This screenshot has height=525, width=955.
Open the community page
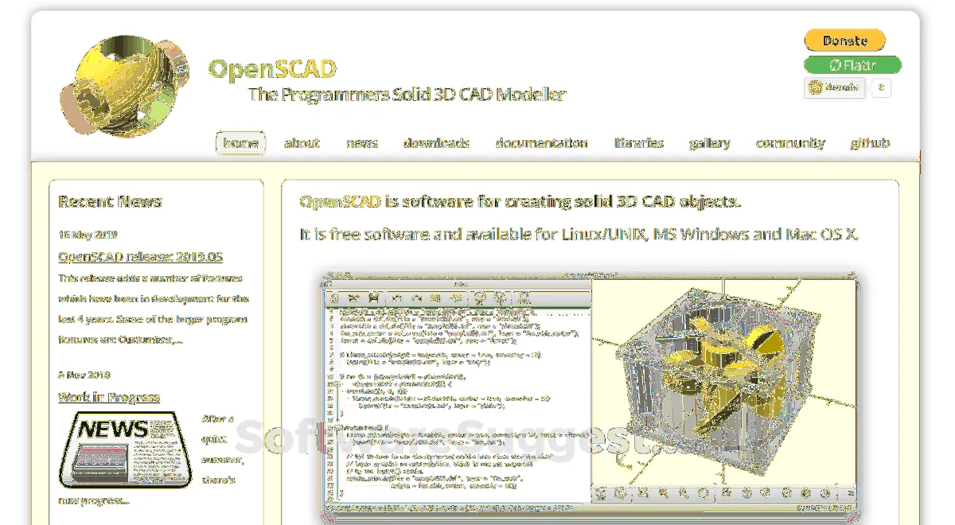click(789, 143)
